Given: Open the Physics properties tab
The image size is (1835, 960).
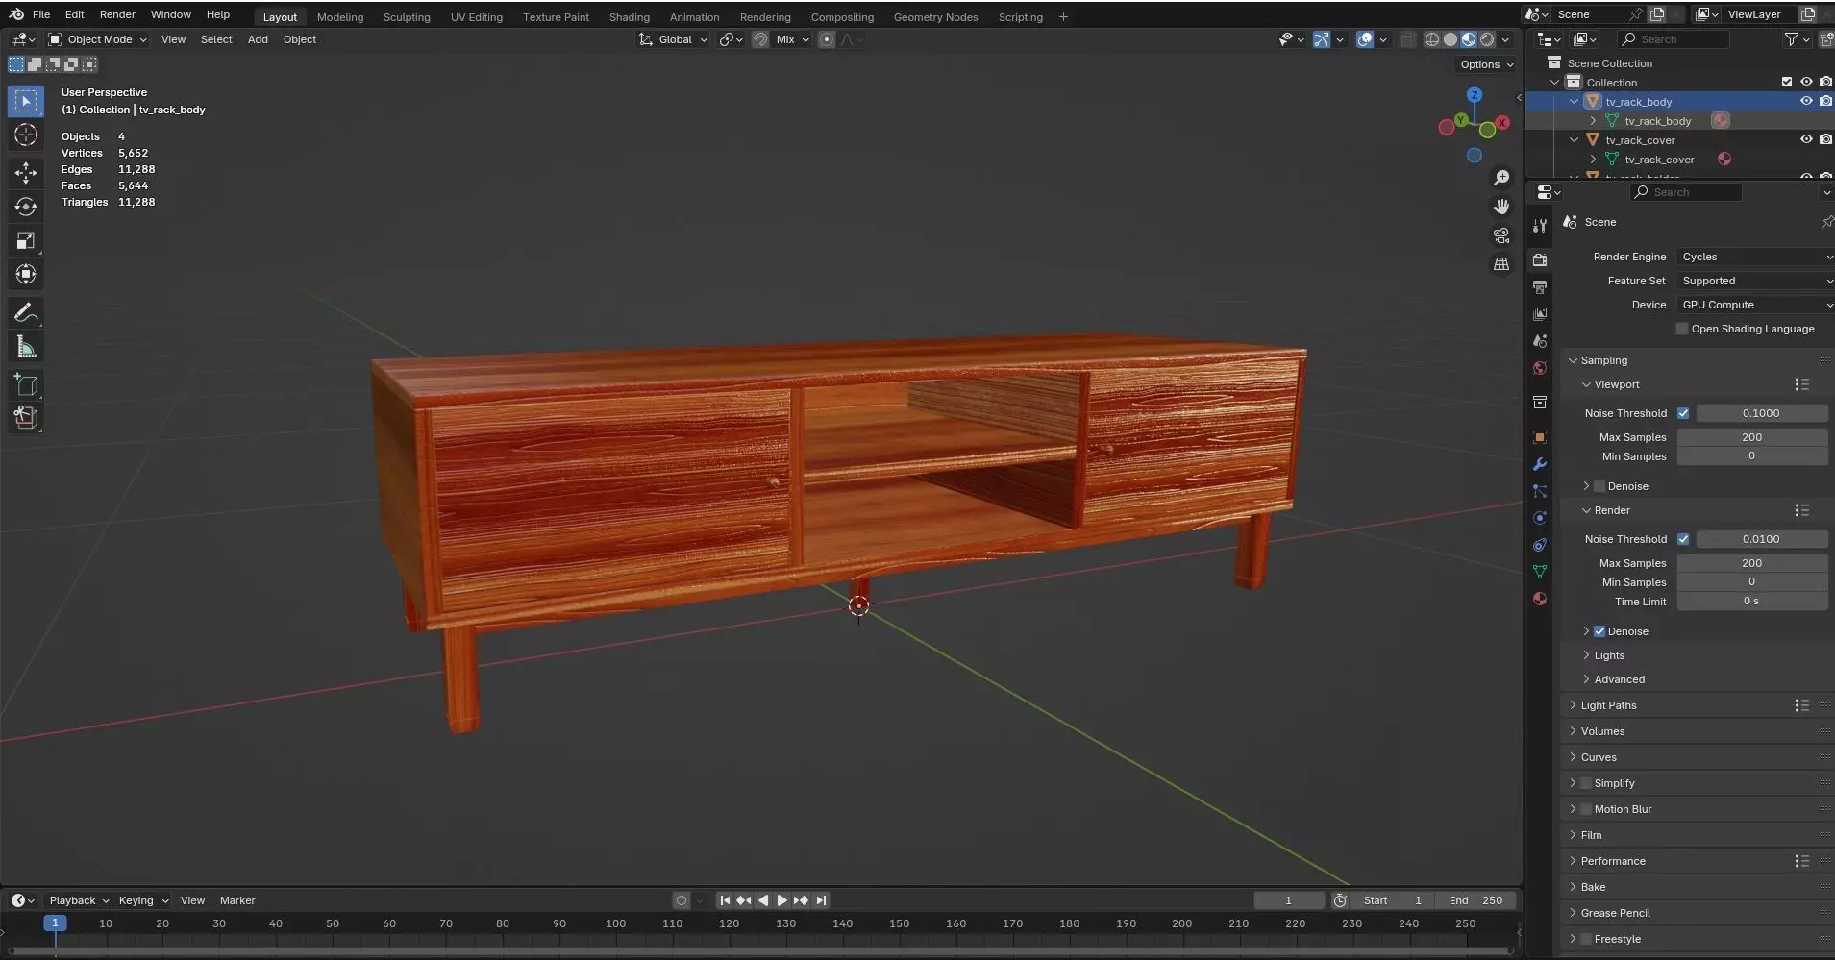Looking at the screenshot, I should [1540, 518].
